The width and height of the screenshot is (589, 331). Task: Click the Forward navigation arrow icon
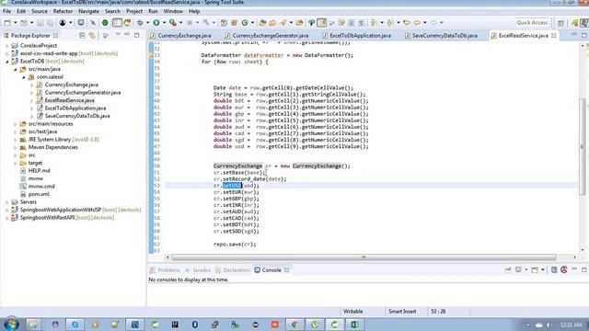click(x=433, y=23)
